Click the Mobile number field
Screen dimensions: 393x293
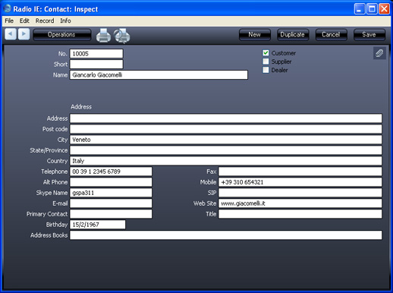click(x=300, y=182)
